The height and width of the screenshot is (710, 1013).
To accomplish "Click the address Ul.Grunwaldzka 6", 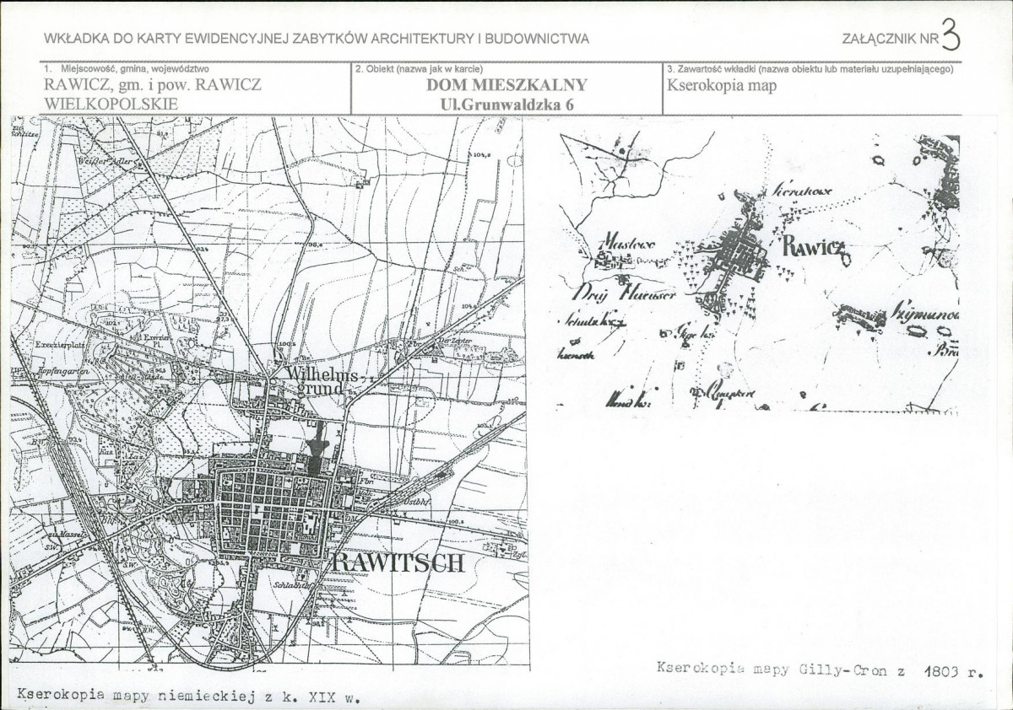I will [506, 103].
